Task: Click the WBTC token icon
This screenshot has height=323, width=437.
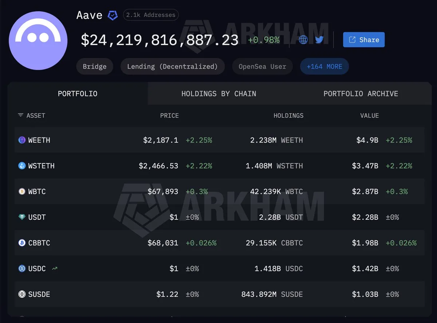Action: (22, 191)
